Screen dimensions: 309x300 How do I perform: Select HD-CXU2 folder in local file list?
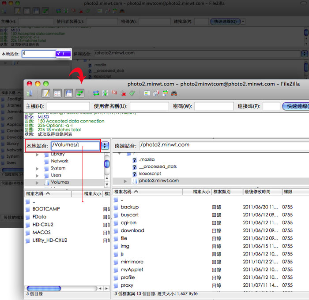click(x=43, y=225)
